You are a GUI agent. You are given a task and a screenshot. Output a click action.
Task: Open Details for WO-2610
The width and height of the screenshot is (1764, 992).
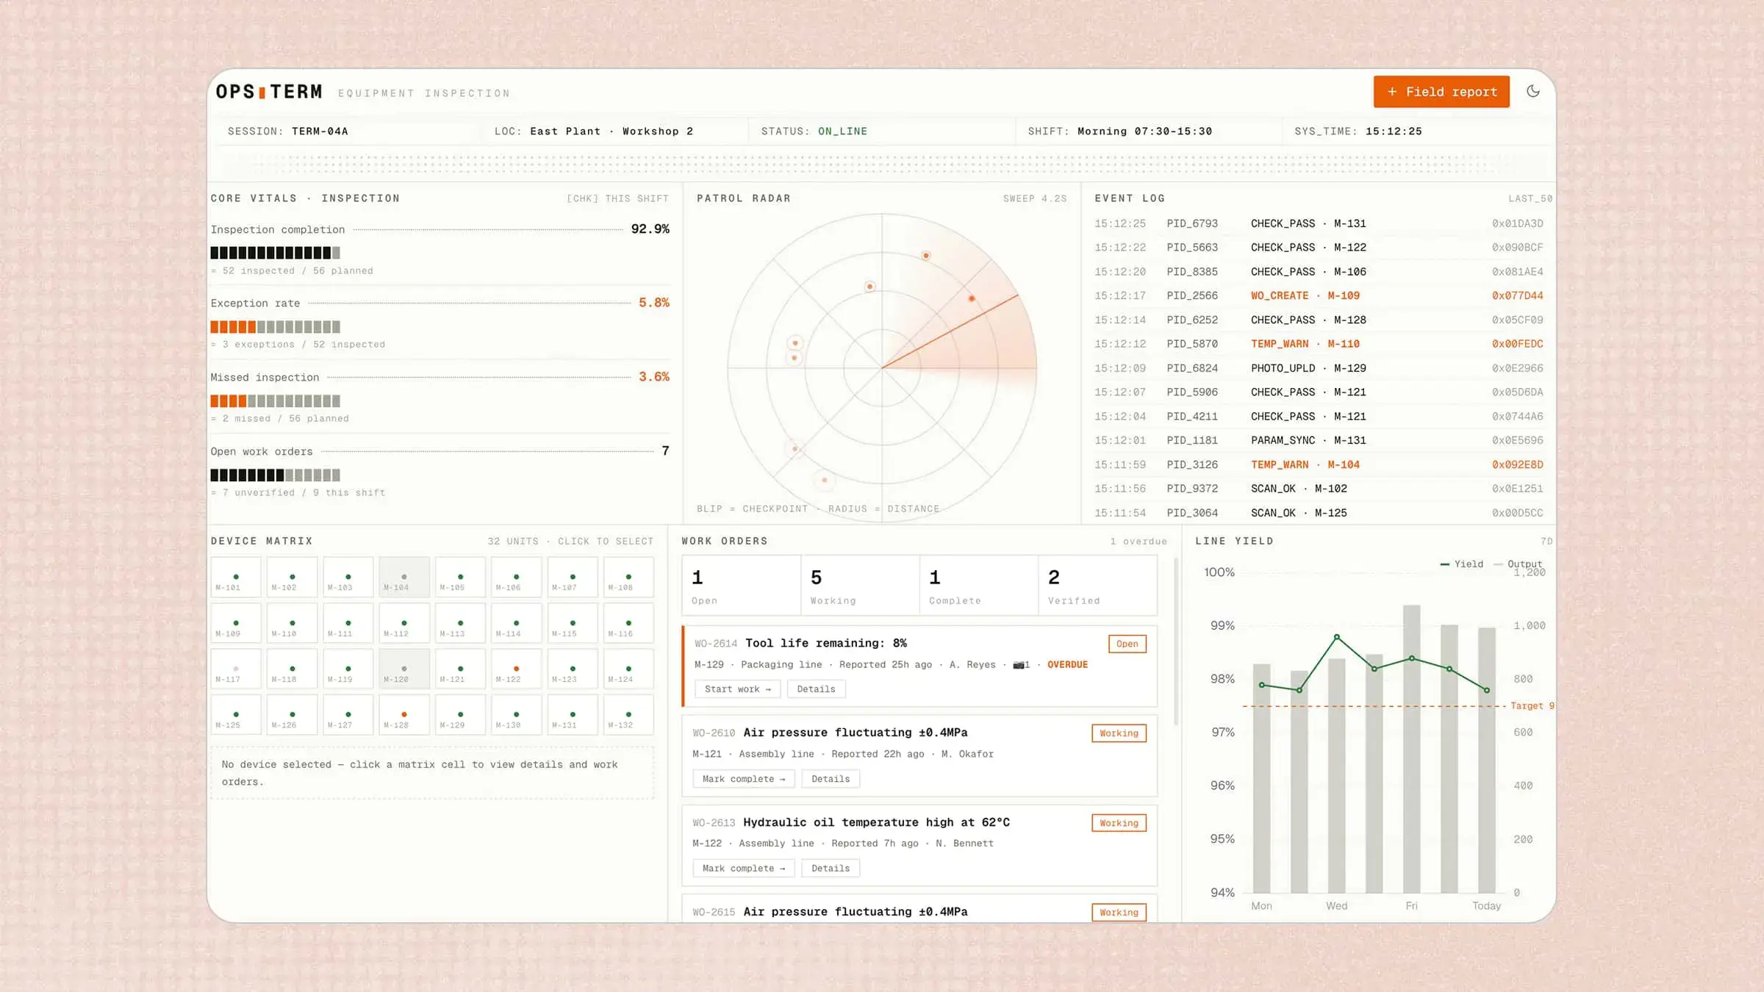coord(831,779)
